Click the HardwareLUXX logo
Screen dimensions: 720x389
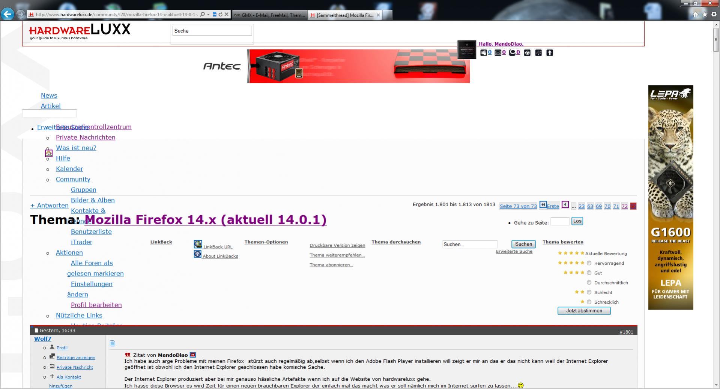(x=80, y=31)
